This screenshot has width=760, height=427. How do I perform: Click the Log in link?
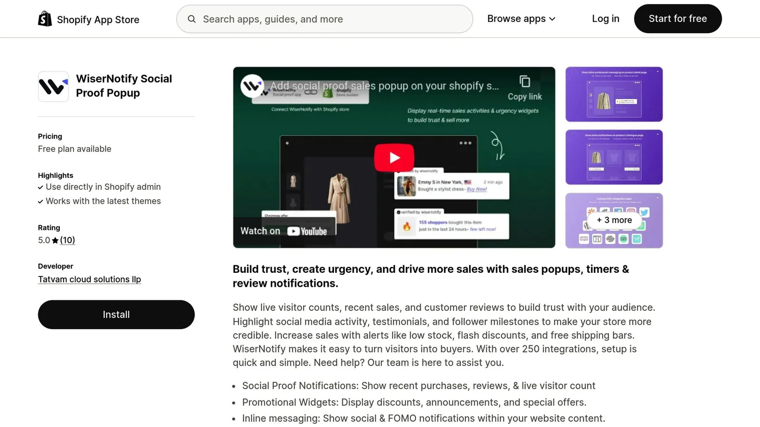click(606, 19)
